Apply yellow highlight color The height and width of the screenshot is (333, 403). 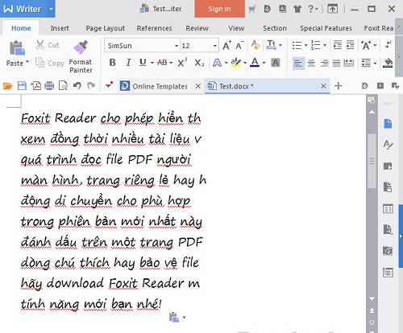[x=236, y=63]
